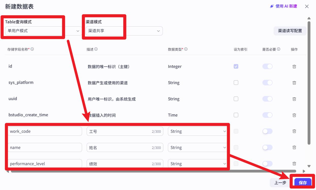This screenshot has height=190, width=316.
Task: Click trash icon for performance_level row
Action: (x=294, y=164)
